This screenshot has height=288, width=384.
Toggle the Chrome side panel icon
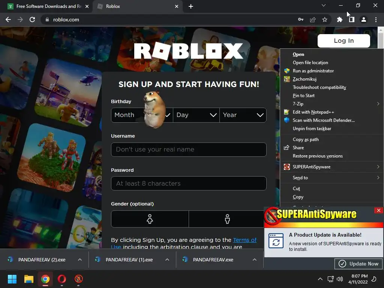point(352,19)
